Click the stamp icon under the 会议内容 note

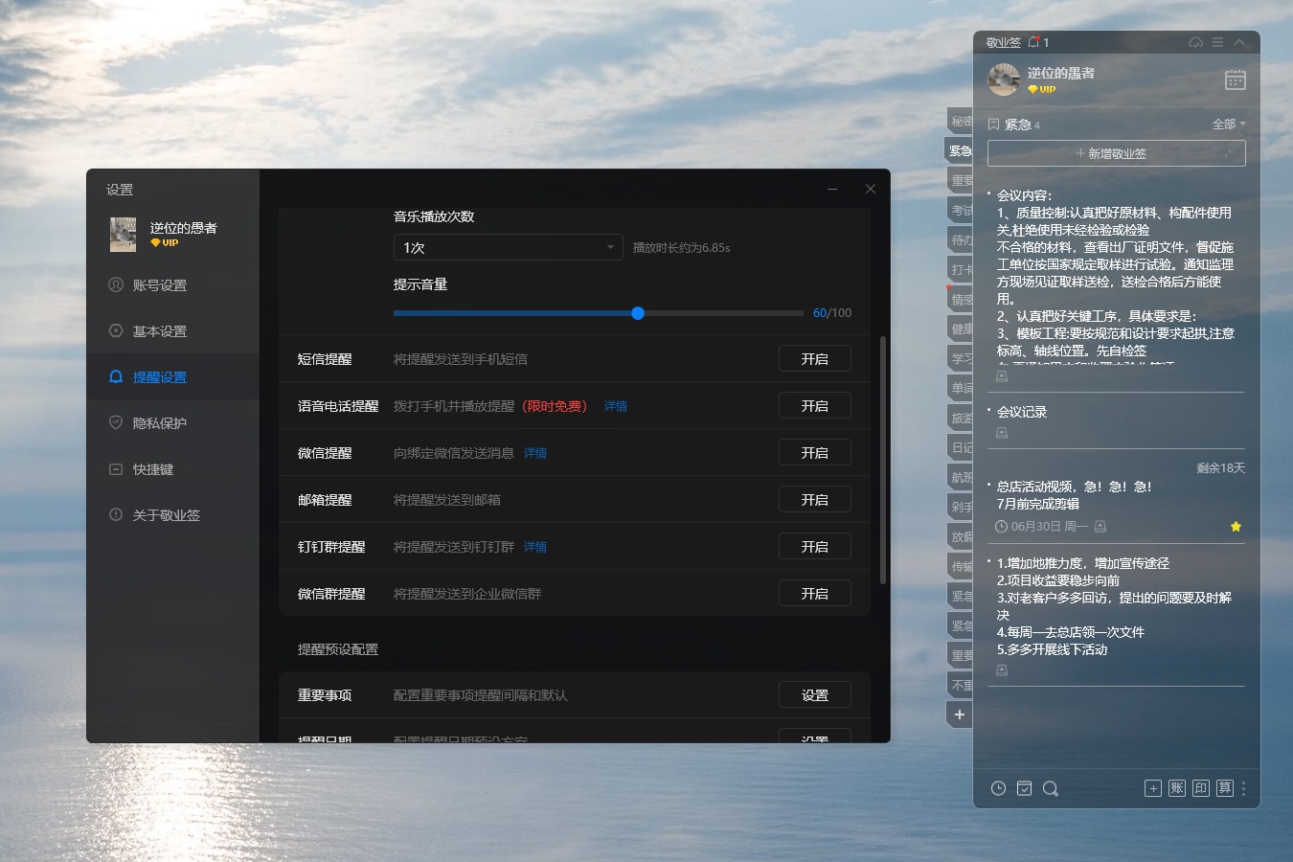(1002, 376)
